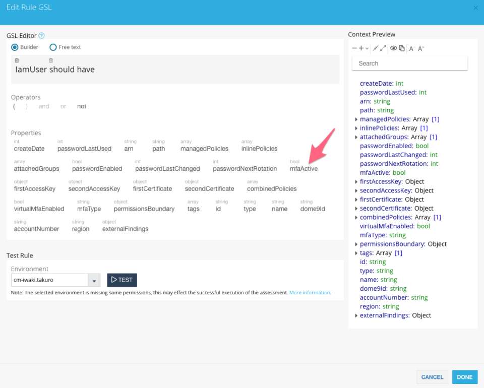The image size is (484, 388).
Task: Add virtualMfaEnabled property in Properties list
Action: [39, 209]
